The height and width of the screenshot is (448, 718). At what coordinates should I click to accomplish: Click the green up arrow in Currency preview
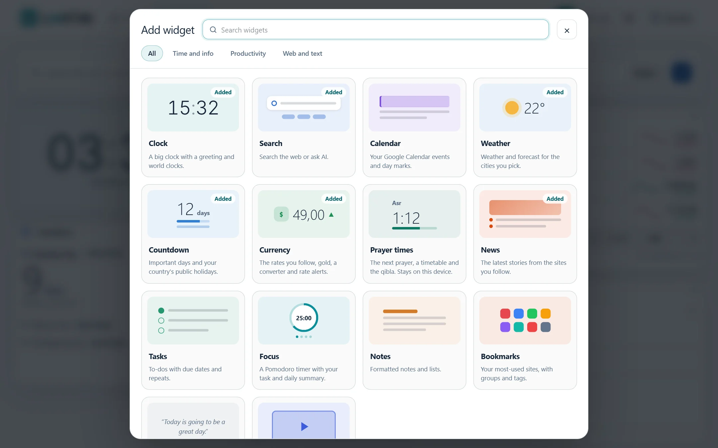(331, 215)
